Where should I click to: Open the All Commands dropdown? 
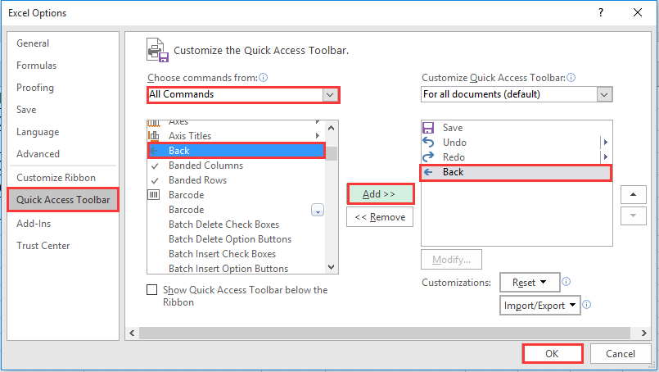(x=330, y=95)
